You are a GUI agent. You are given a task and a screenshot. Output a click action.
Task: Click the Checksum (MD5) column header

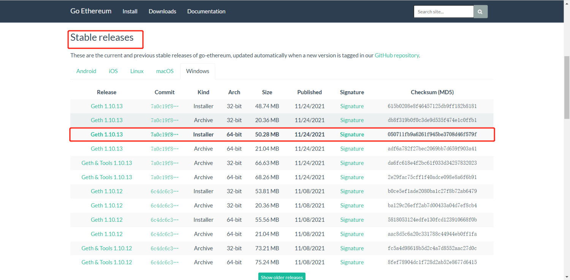[432, 92]
